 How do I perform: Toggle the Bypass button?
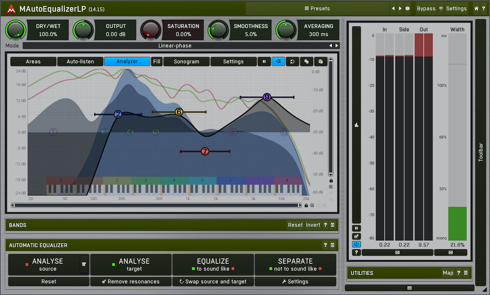[x=426, y=8]
